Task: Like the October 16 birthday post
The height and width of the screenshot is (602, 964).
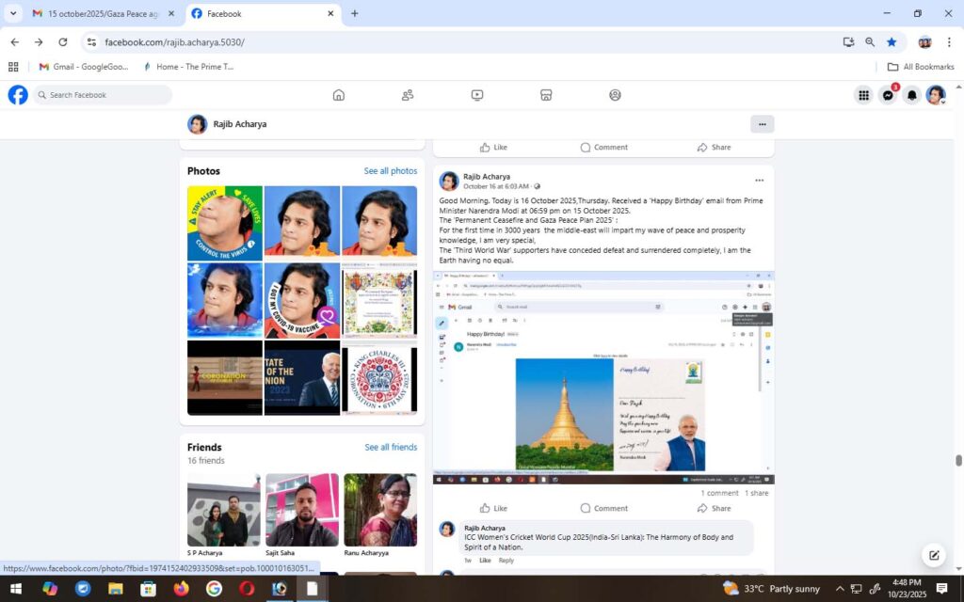Action: 493,508
